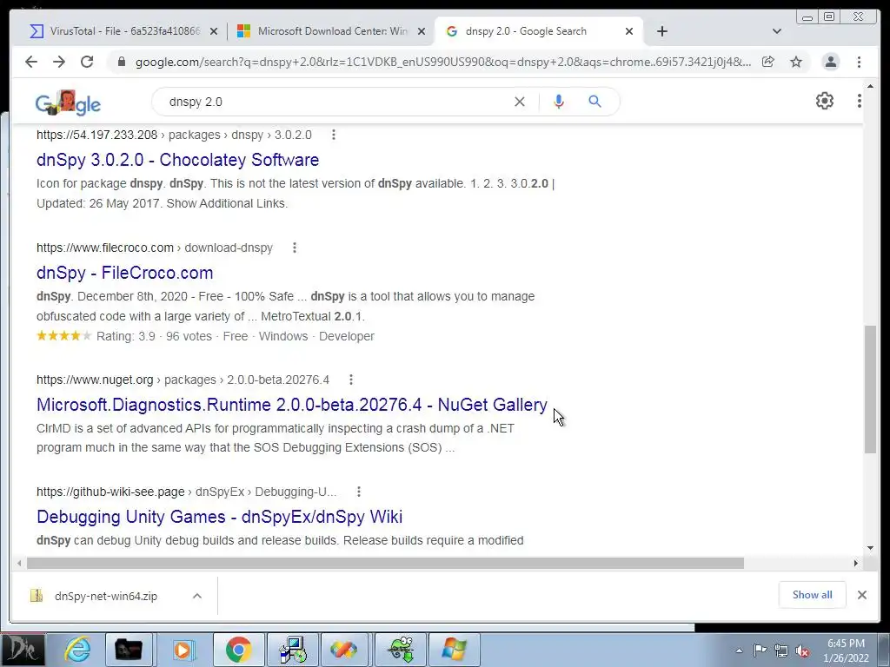Click the horizontal scrollbar right arrow
The width and height of the screenshot is (890, 667).
(856, 563)
